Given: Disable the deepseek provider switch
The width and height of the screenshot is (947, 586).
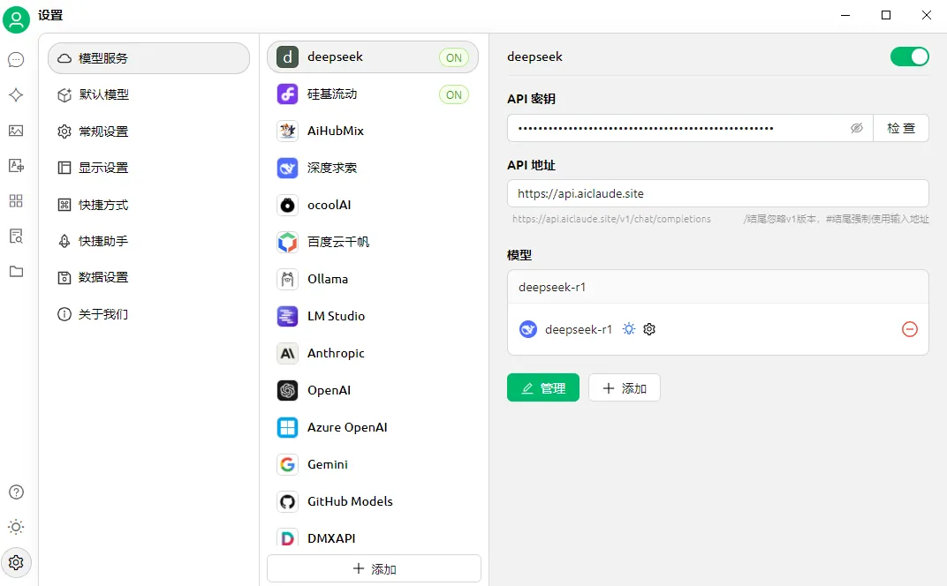Looking at the screenshot, I should (x=909, y=56).
